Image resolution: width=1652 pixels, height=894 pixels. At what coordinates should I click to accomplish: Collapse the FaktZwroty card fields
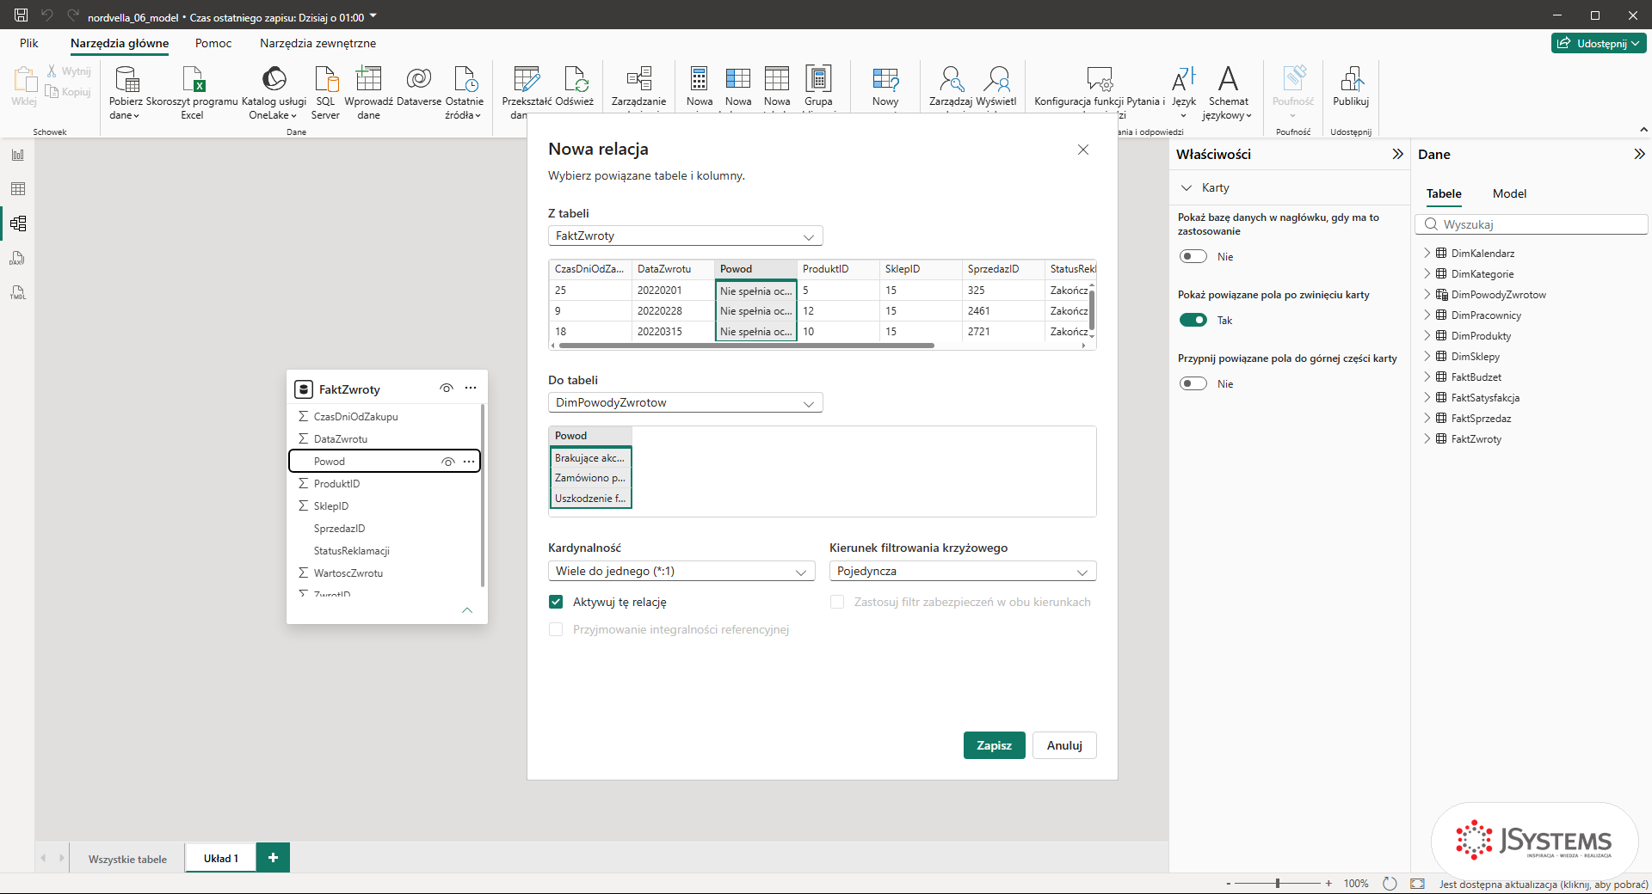point(467,610)
